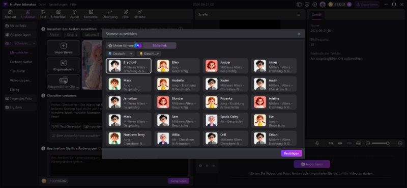407x188 pixels.
Task: Select the Priyanka voice card
Action: pos(225,102)
